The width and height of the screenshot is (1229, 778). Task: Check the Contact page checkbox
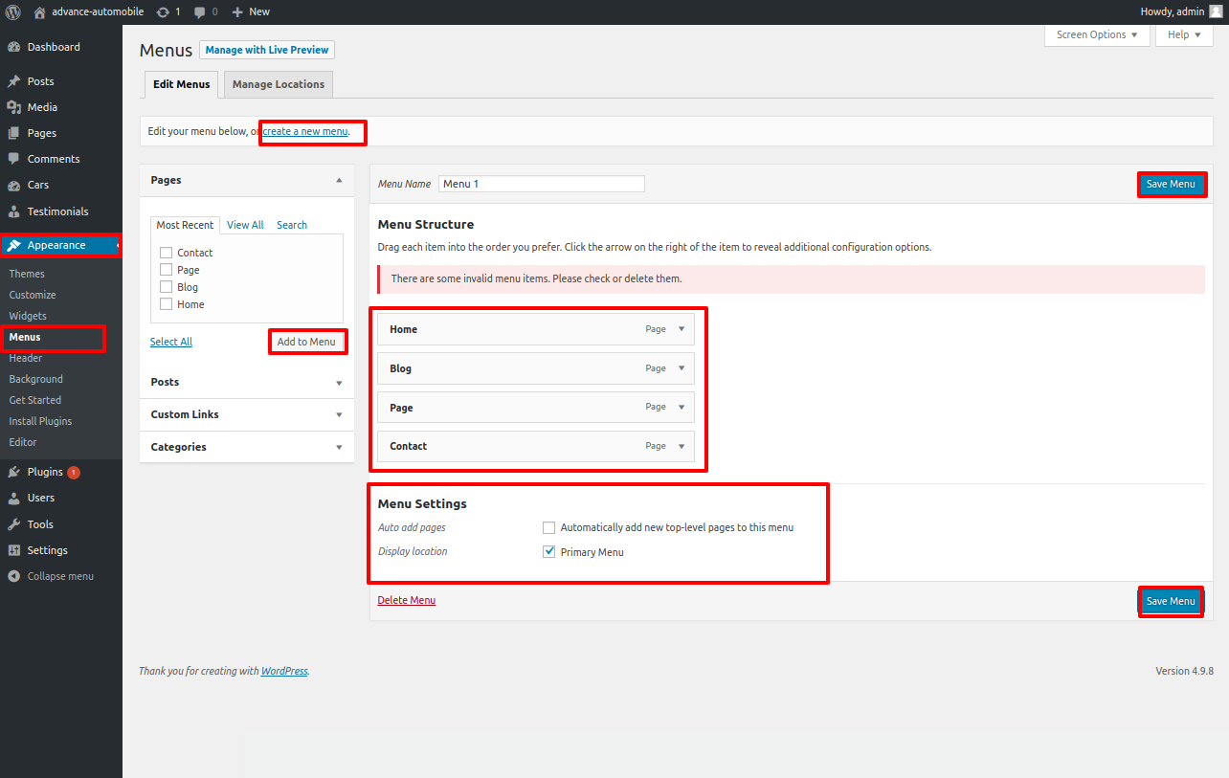(x=167, y=253)
